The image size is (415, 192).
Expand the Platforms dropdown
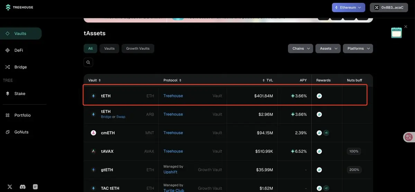click(x=358, y=49)
